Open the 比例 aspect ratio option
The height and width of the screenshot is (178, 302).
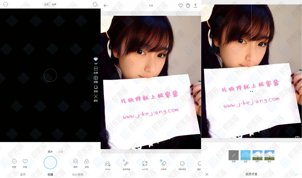click(x=96, y=70)
